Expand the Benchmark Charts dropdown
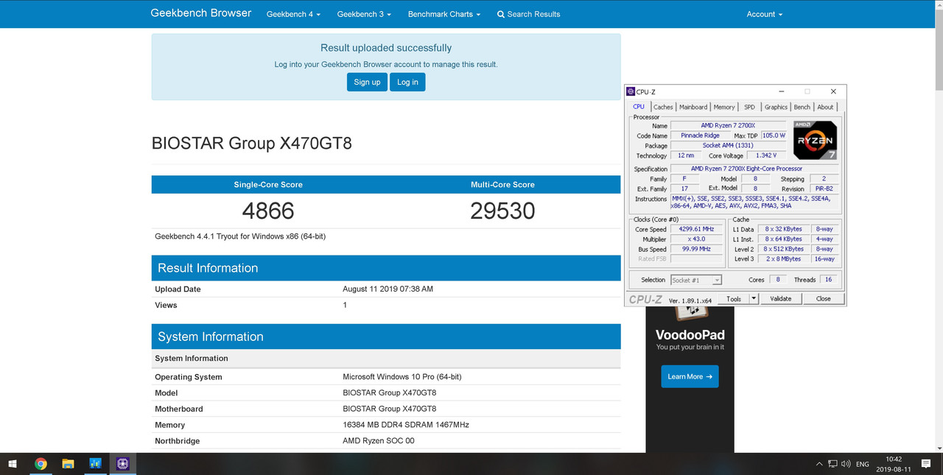 444,14
